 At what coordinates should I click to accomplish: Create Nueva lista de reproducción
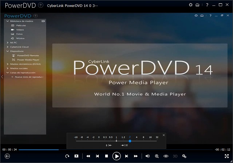coord(28,77)
